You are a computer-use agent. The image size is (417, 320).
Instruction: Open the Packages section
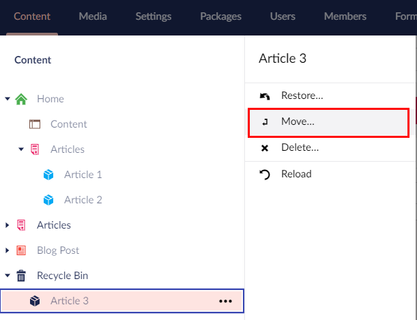pyautogui.click(x=220, y=16)
